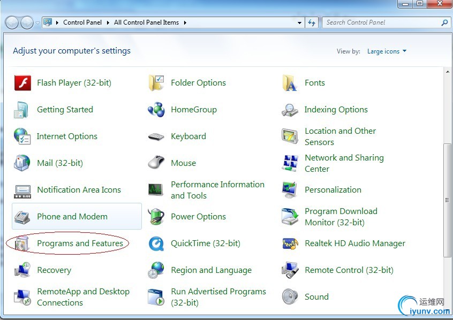The width and height of the screenshot is (453, 320).
Task: Open the Personalization icon
Action: pyautogui.click(x=290, y=190)
